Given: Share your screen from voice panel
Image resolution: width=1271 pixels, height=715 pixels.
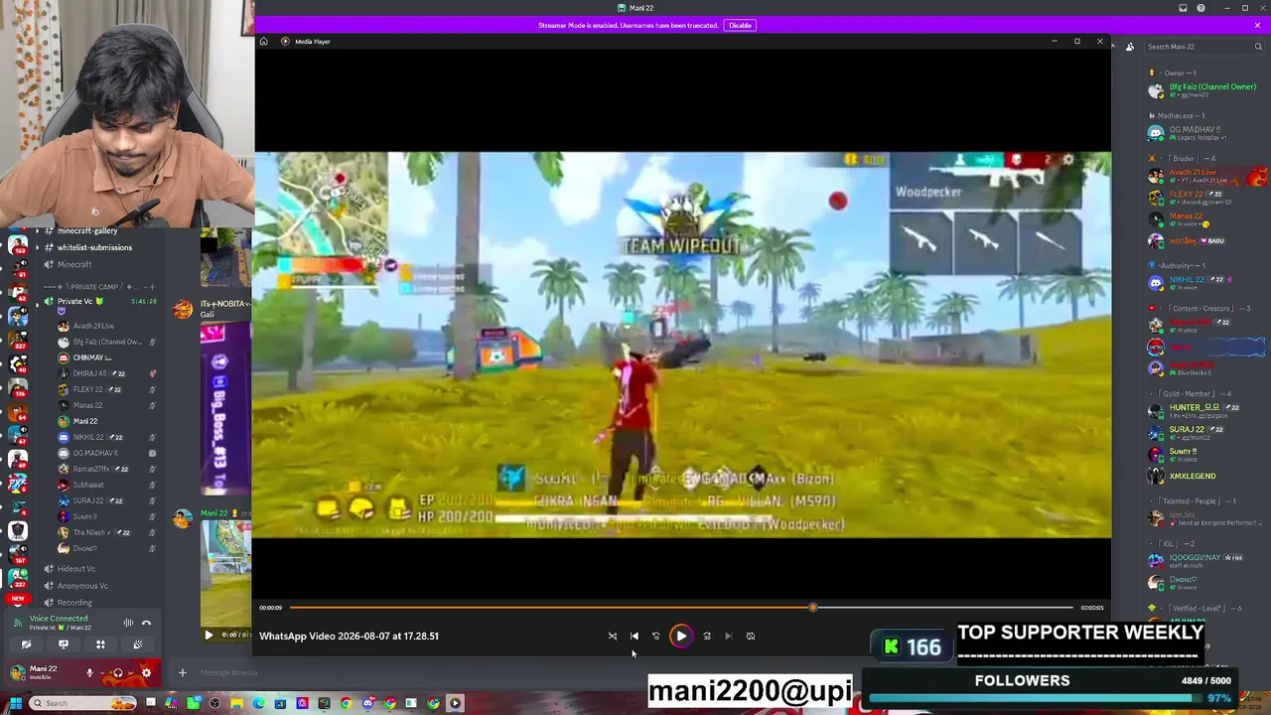Looking at the screenshot, I should [64, 644].
